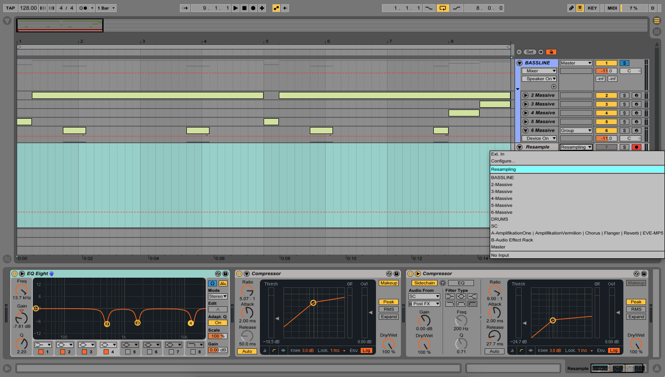
Task: Click the D hard disk overload indicator
Action: point(653,8)
